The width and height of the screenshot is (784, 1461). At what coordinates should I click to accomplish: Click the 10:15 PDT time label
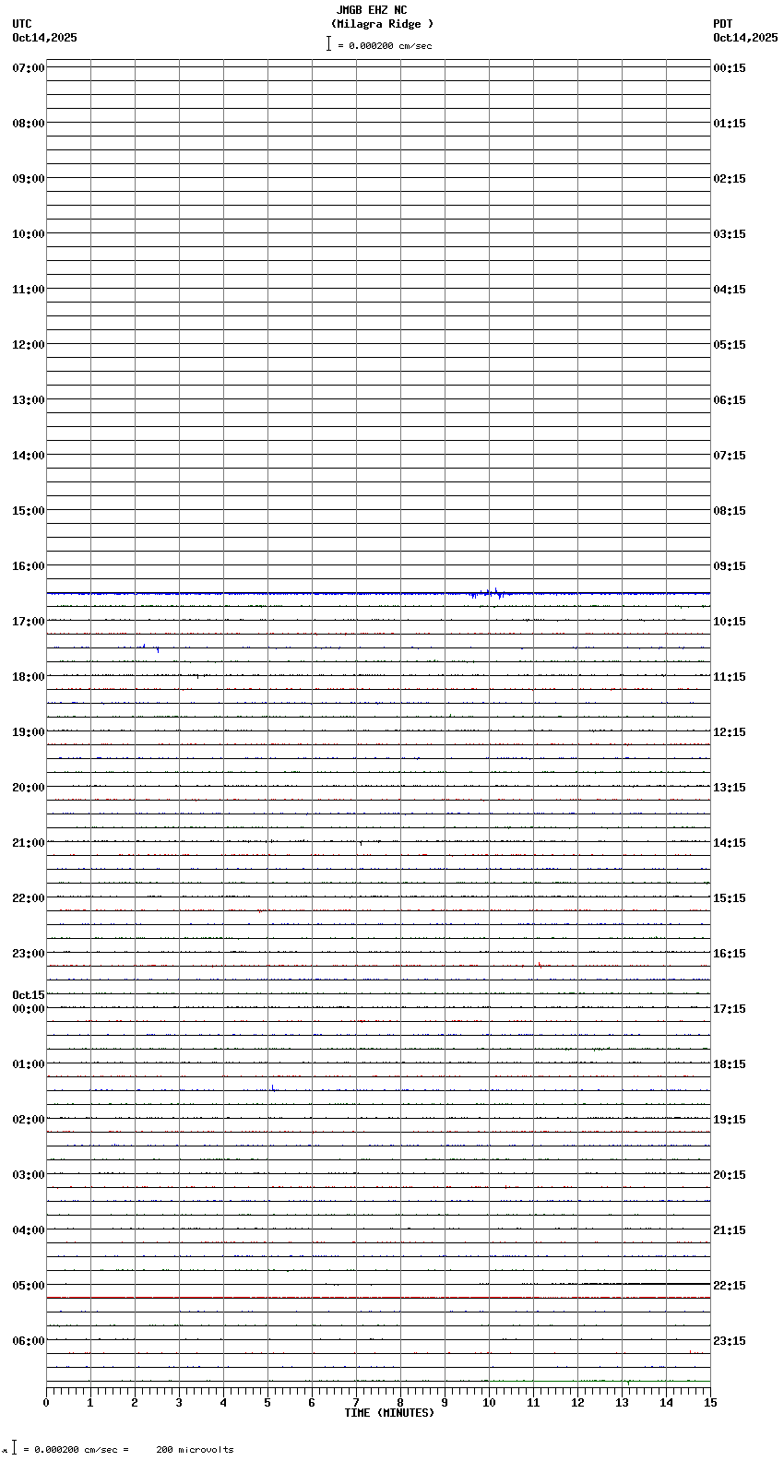point(730,622)
